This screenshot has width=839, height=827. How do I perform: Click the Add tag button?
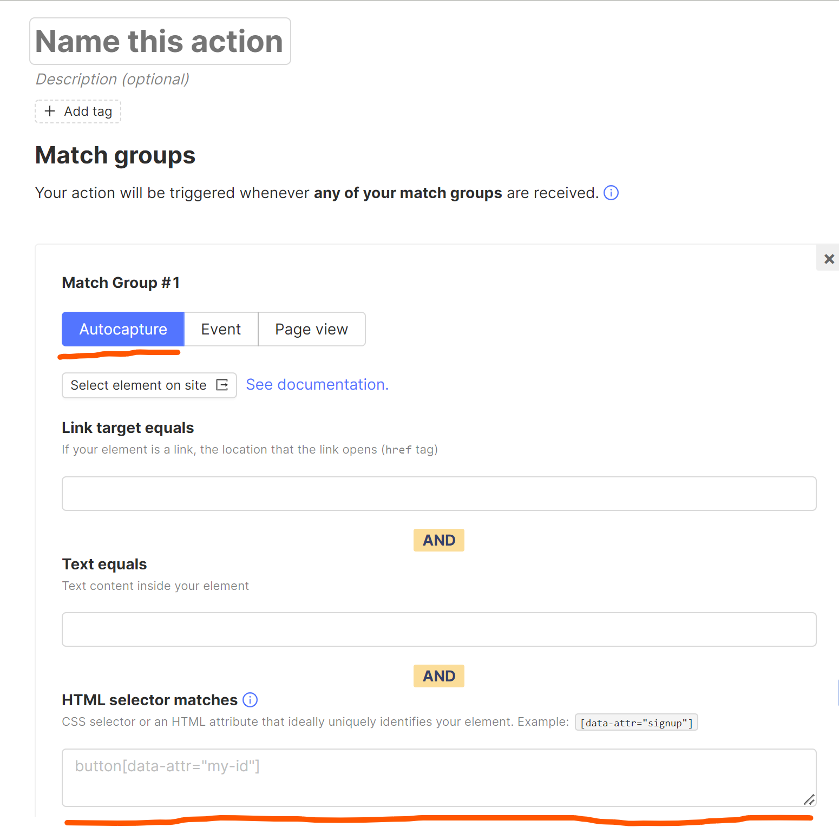pos(77,111)
